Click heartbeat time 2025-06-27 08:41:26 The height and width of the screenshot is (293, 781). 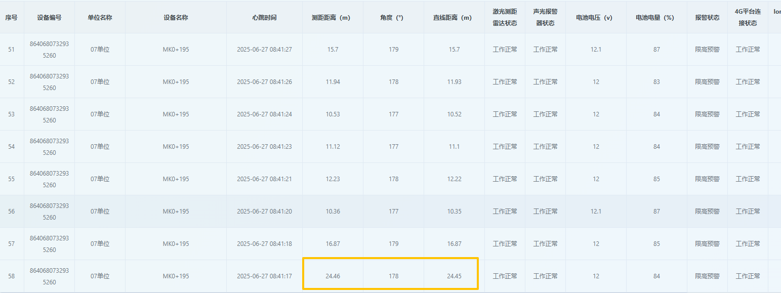264,82
